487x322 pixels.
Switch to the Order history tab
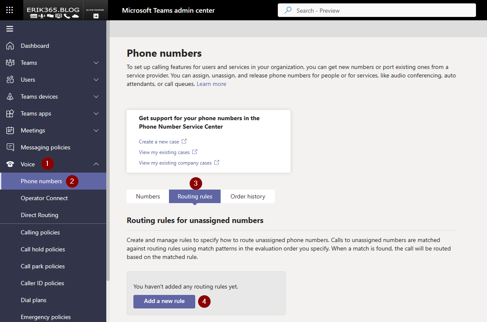pos(248,196)
